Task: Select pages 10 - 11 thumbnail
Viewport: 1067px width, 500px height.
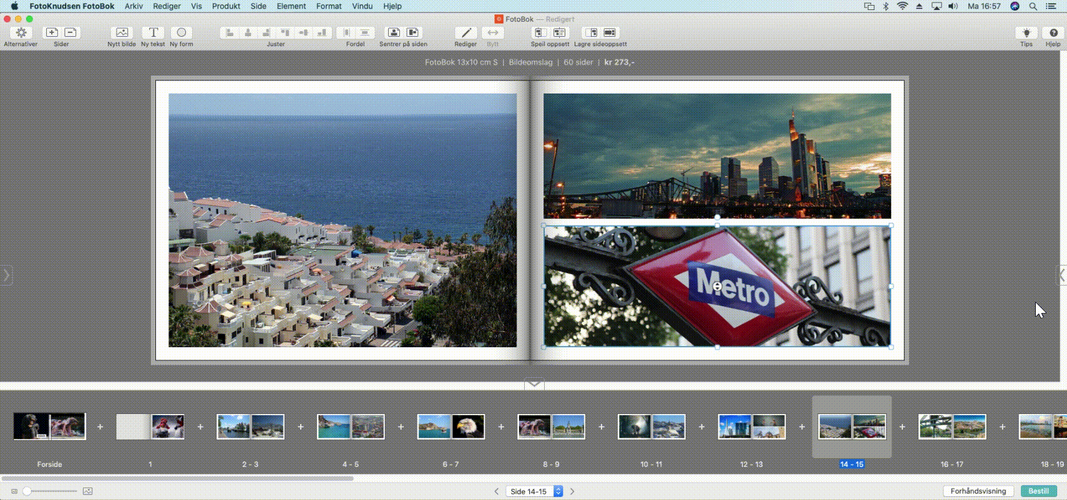Action: pos(651,426)
